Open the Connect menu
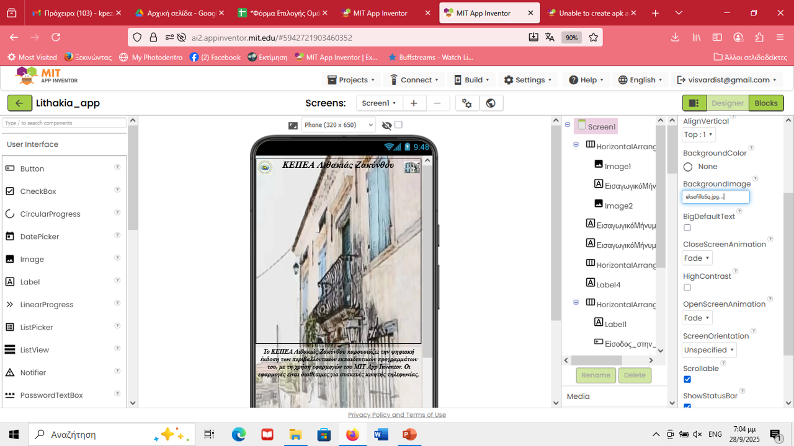The height and width of the screenshot is (446, 794). point(414,80)
